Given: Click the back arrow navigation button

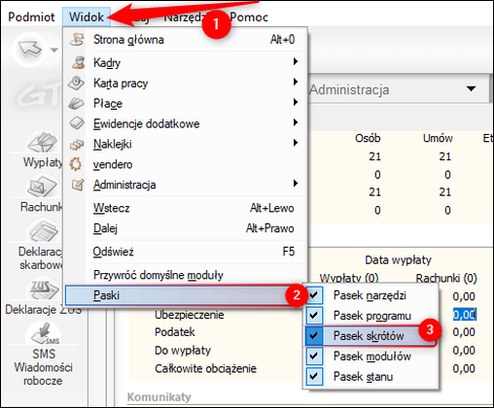Looking at the screenshot, I should click(x=30, y=50).
